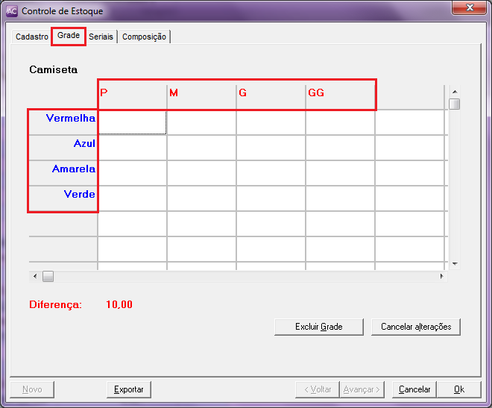This screenshot has height=408, width=492.
Task: Click the Azul row, M column cell
Action: coord(201,148)
